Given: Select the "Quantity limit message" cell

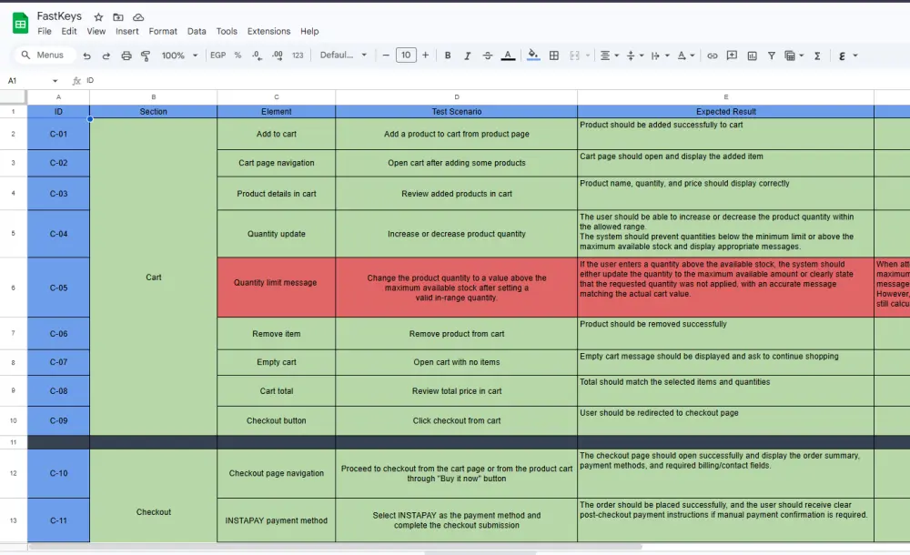Looking at the screenshot, I should pos(277,288).
